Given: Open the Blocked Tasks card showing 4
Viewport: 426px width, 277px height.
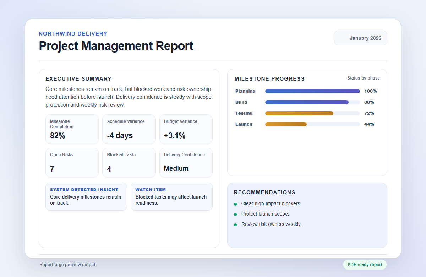Looking at the screenshot, I should point(129,163).
